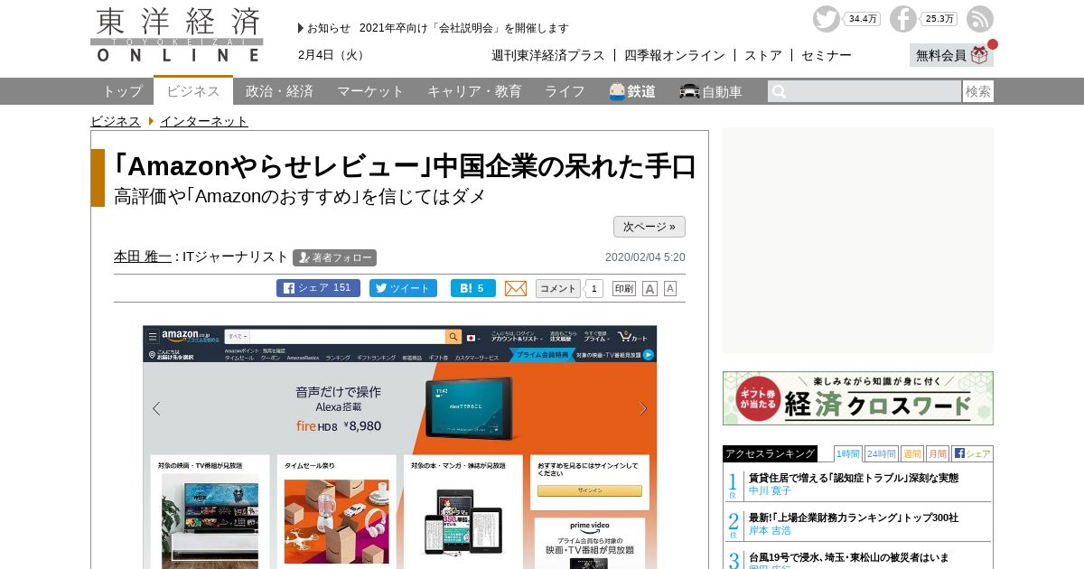Click the 無料会員 registration button
The height and width of the screenshot is (569, 1084).
(x=951, y=55)
